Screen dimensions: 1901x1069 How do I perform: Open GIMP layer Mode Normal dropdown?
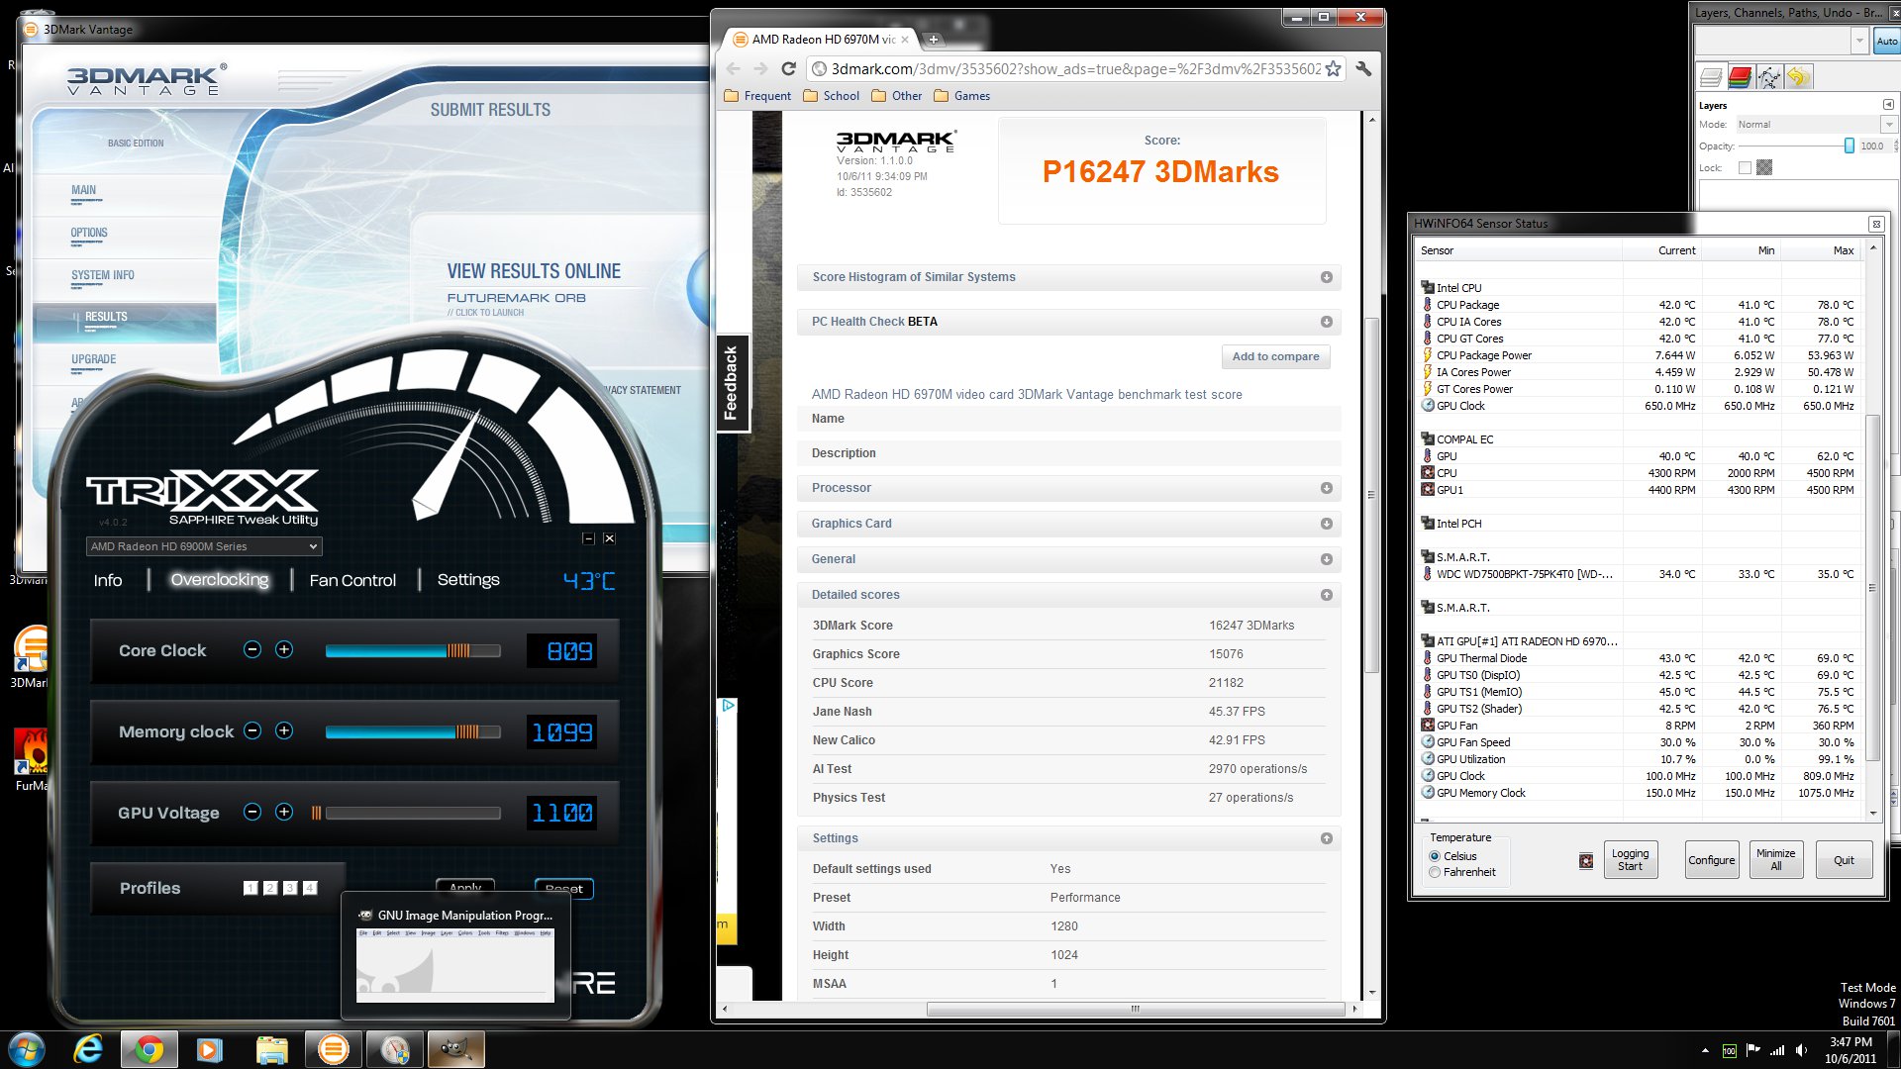[x=1815, y=125]
